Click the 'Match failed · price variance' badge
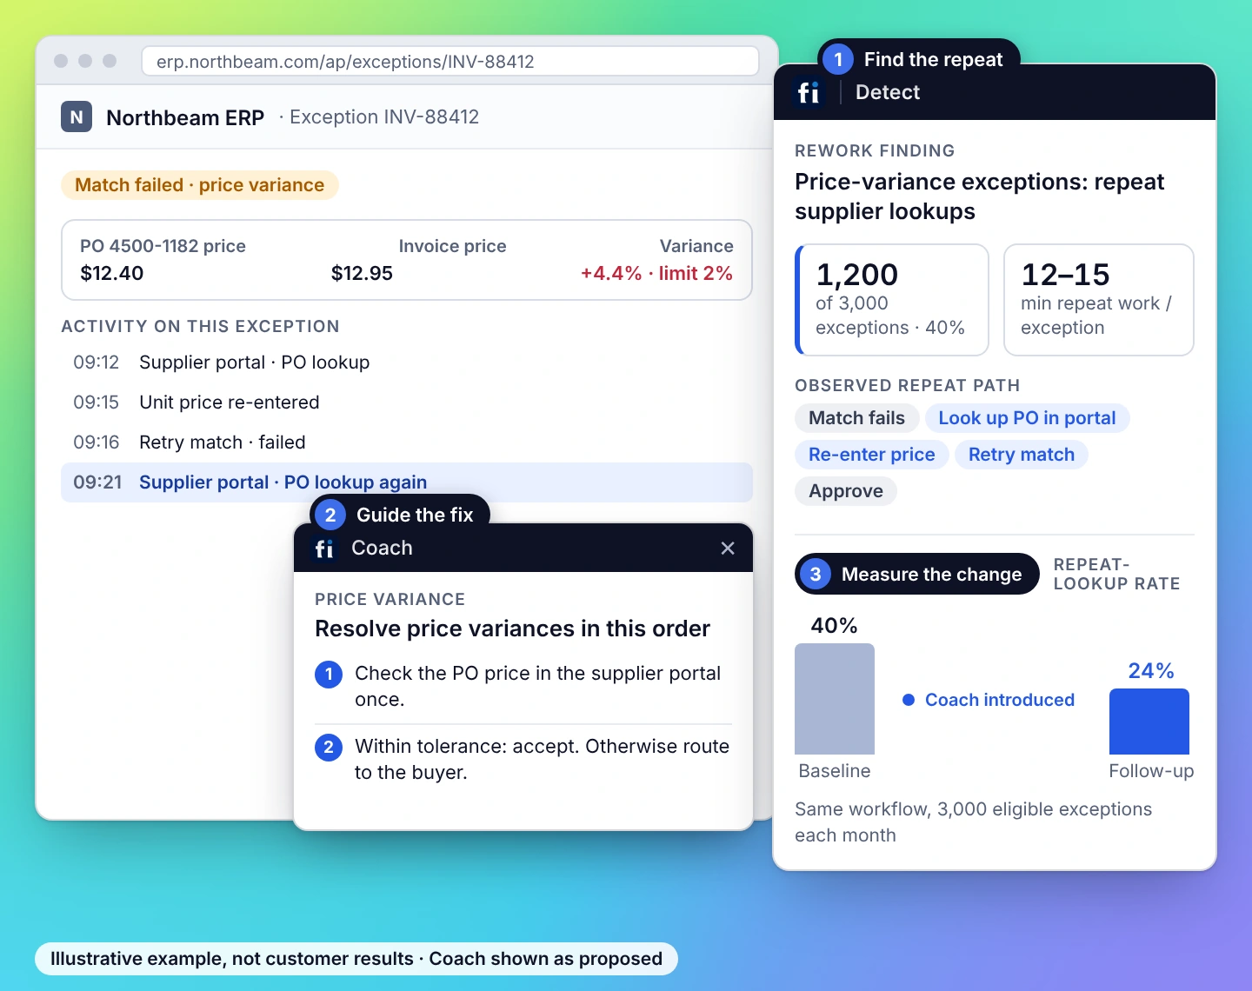This screenshot has height=991, width=1252. click(x=199, y=185)
